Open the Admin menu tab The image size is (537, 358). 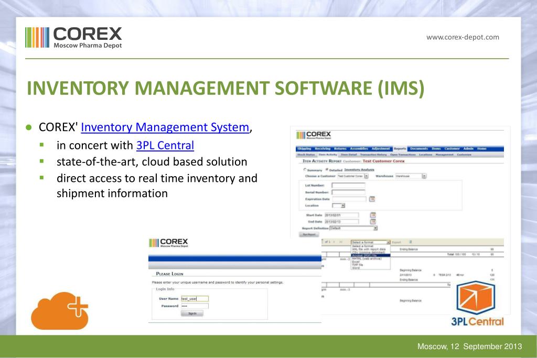(x=468, y=148)
